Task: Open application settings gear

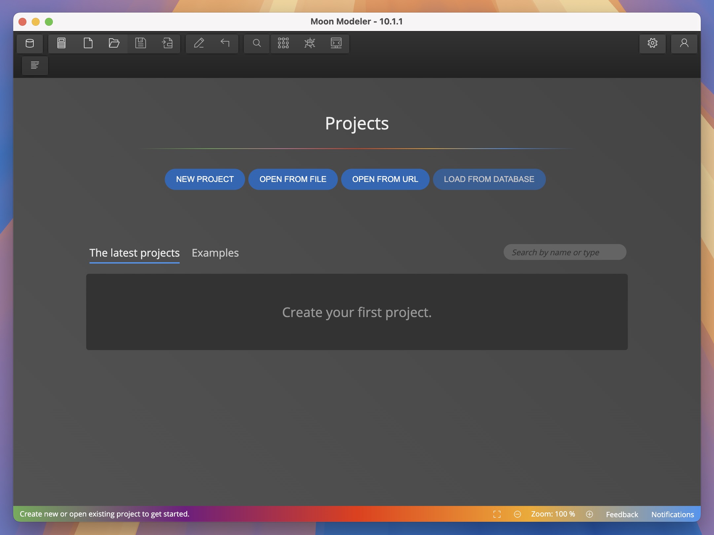Action: click(652, 43)
